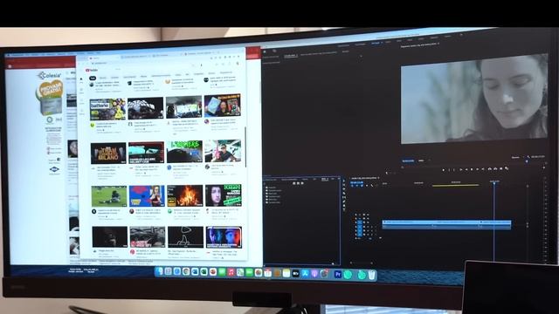
Task: Select the Ripple Edit tool
Action: (344, 189)
